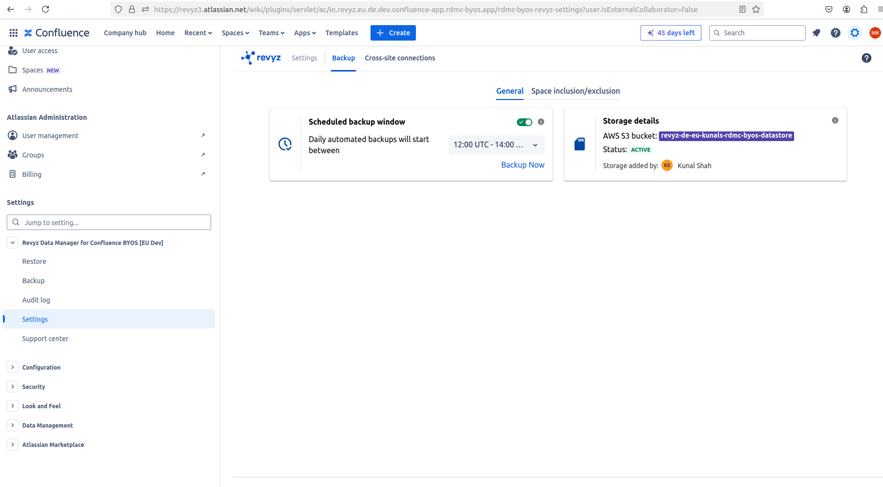Select Settings under Revyz Data Manager sidebar

click(109, 319)
